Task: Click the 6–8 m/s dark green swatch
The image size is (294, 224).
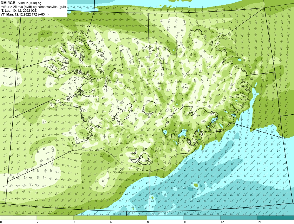Action: tap(129, 218)
